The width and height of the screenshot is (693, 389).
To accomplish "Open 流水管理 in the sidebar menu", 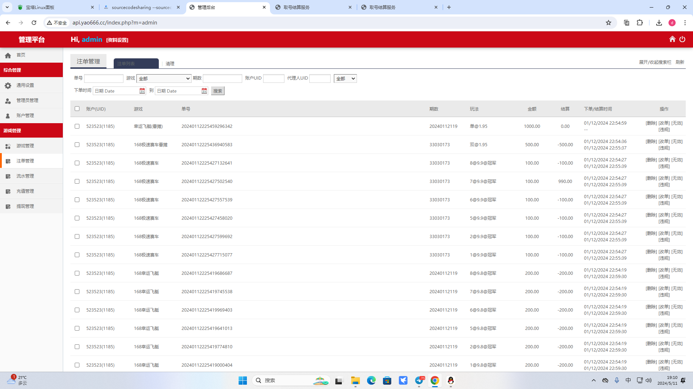I will tap(25, 176).
